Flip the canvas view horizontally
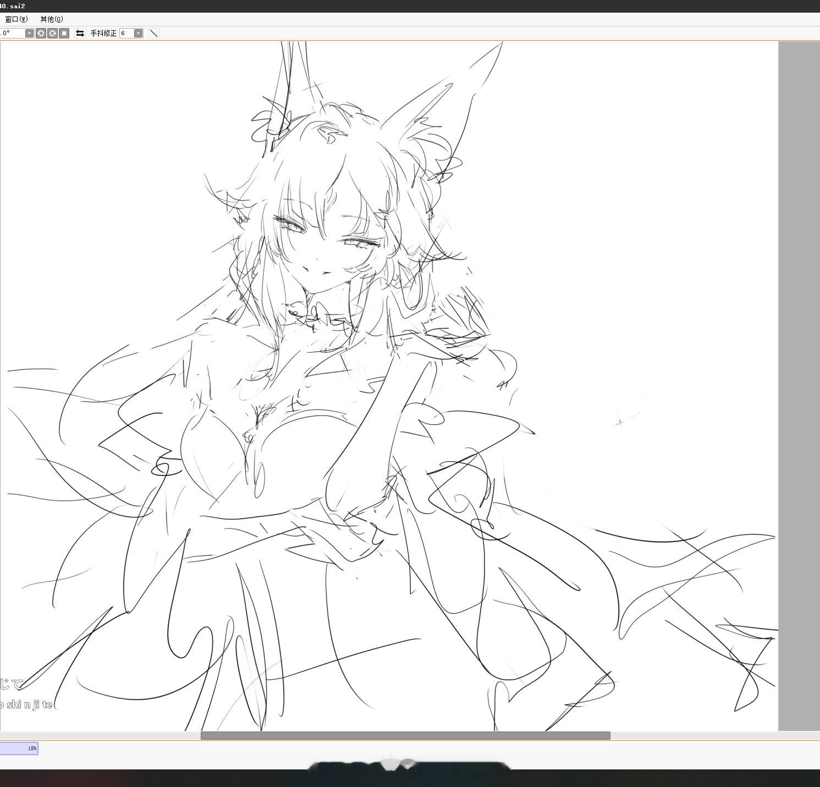The image size is (820, 787). [x=80, y=34]
